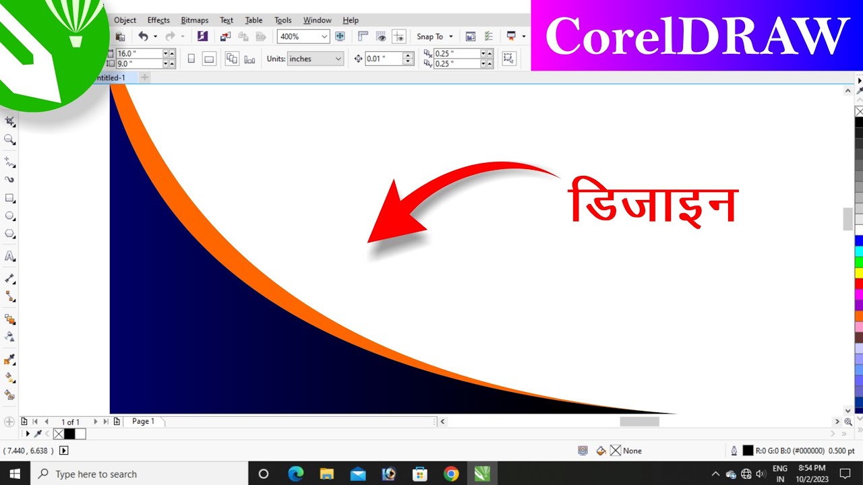Select the Connector tool
This screenshot has height=485, width=863.
tap(10, 296)
